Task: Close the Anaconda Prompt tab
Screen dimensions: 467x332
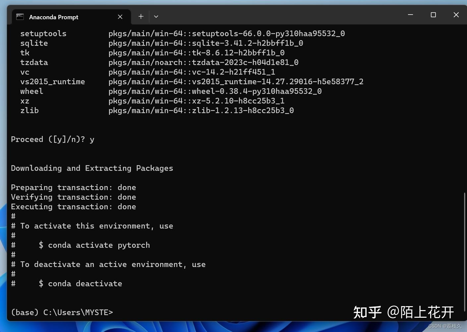Action: tap(120, 17)
